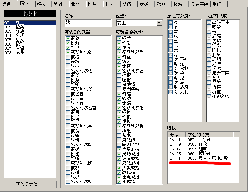The width and height of the screenshot is (248, 192).
Task: Switch to the 角色 tab
Action: (9, 4)
